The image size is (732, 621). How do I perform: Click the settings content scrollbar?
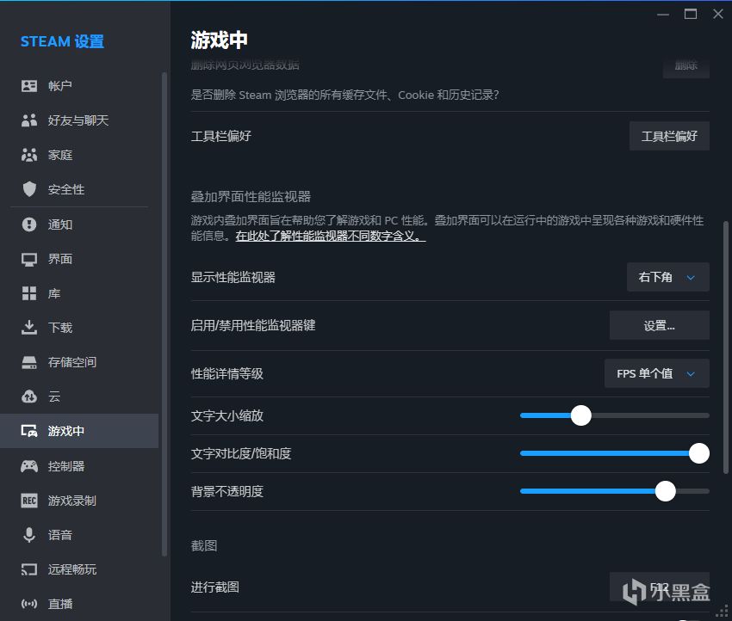pos(725,347)
